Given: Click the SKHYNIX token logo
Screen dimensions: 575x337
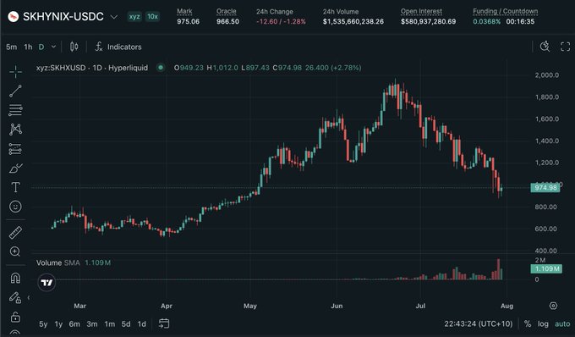Looking at the screenshot, I should coord(14,17).
